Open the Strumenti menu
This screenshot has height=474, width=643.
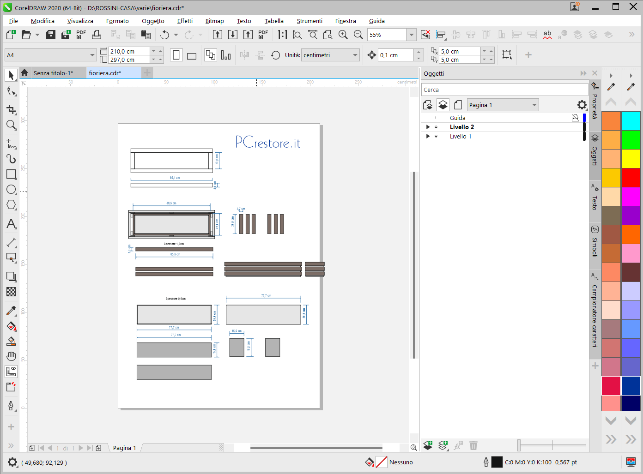[x=309, y=21]
